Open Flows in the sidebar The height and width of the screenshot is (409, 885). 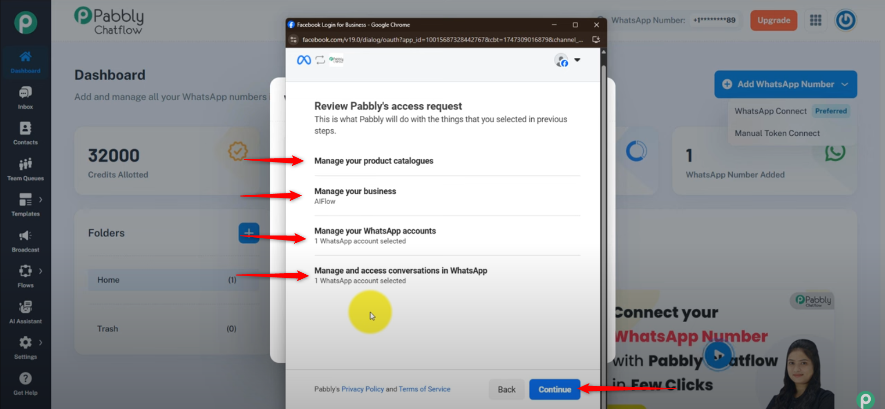click(x=25, y=277)
